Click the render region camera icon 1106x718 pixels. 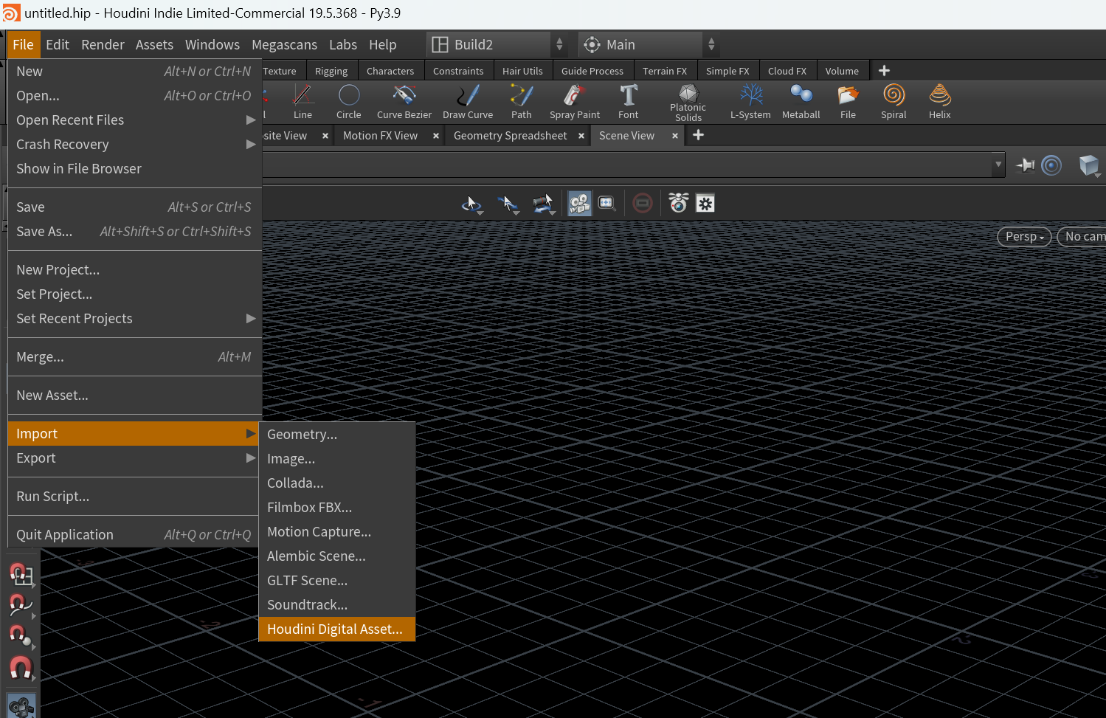click(x=678, y=203)
